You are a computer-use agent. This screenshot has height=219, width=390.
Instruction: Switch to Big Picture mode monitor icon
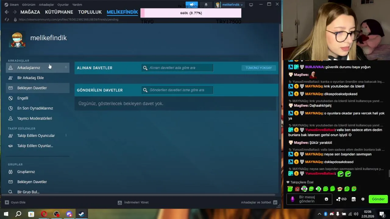tap(251, 5)
